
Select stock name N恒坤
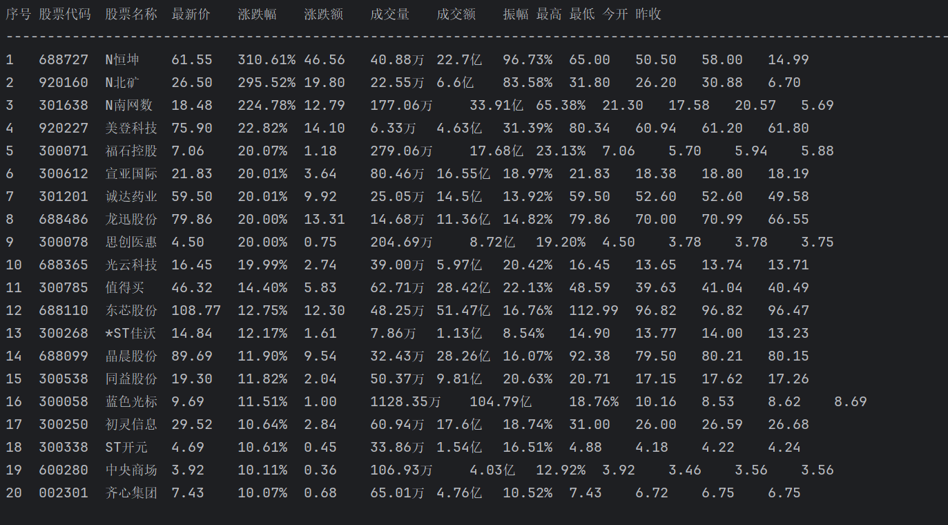(x=122, y=60)
